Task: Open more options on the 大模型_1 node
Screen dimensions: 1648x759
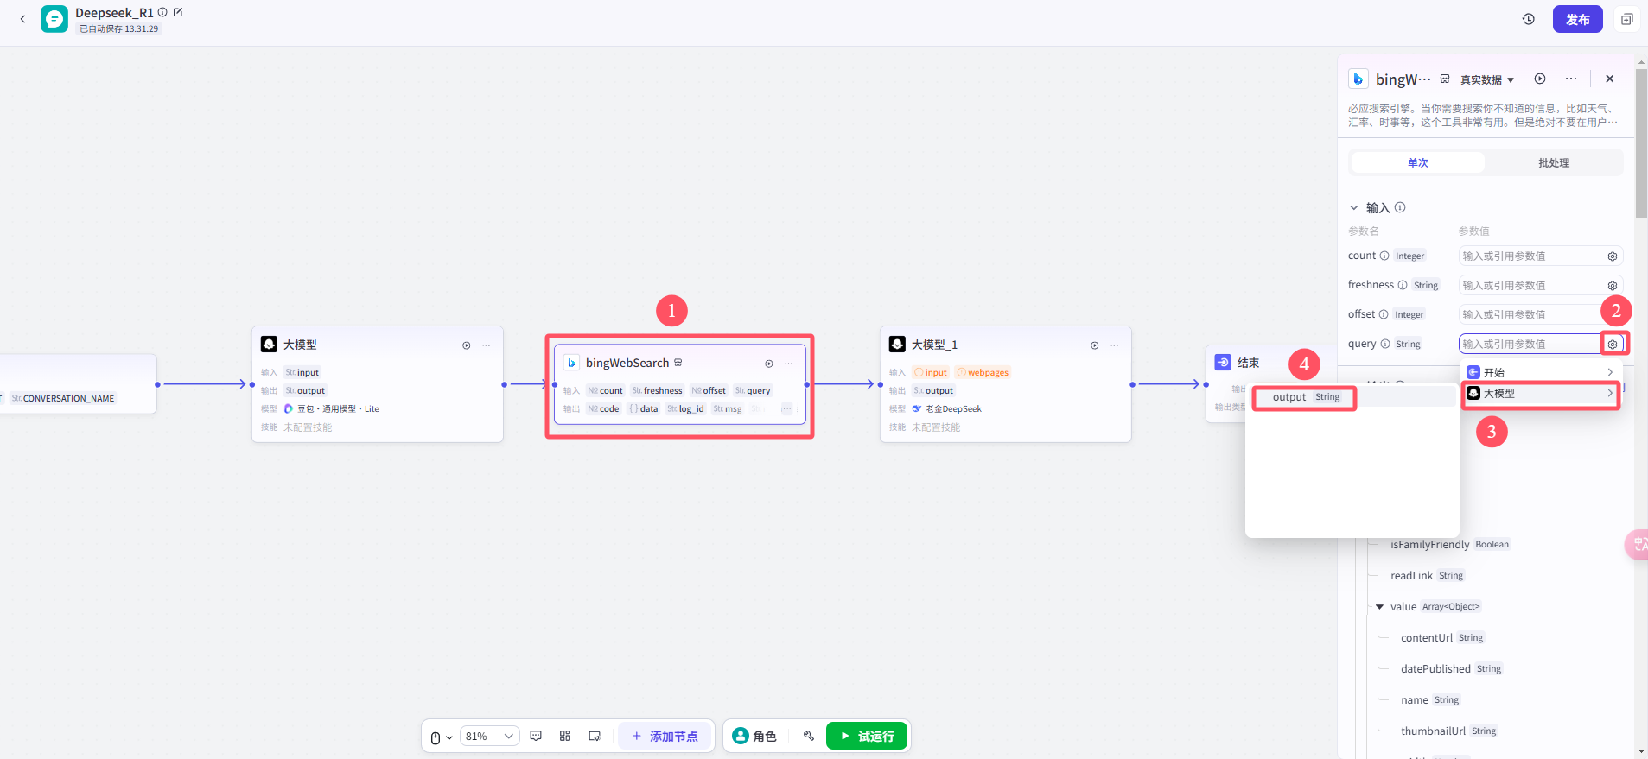Action: [x=1114, y=345]
